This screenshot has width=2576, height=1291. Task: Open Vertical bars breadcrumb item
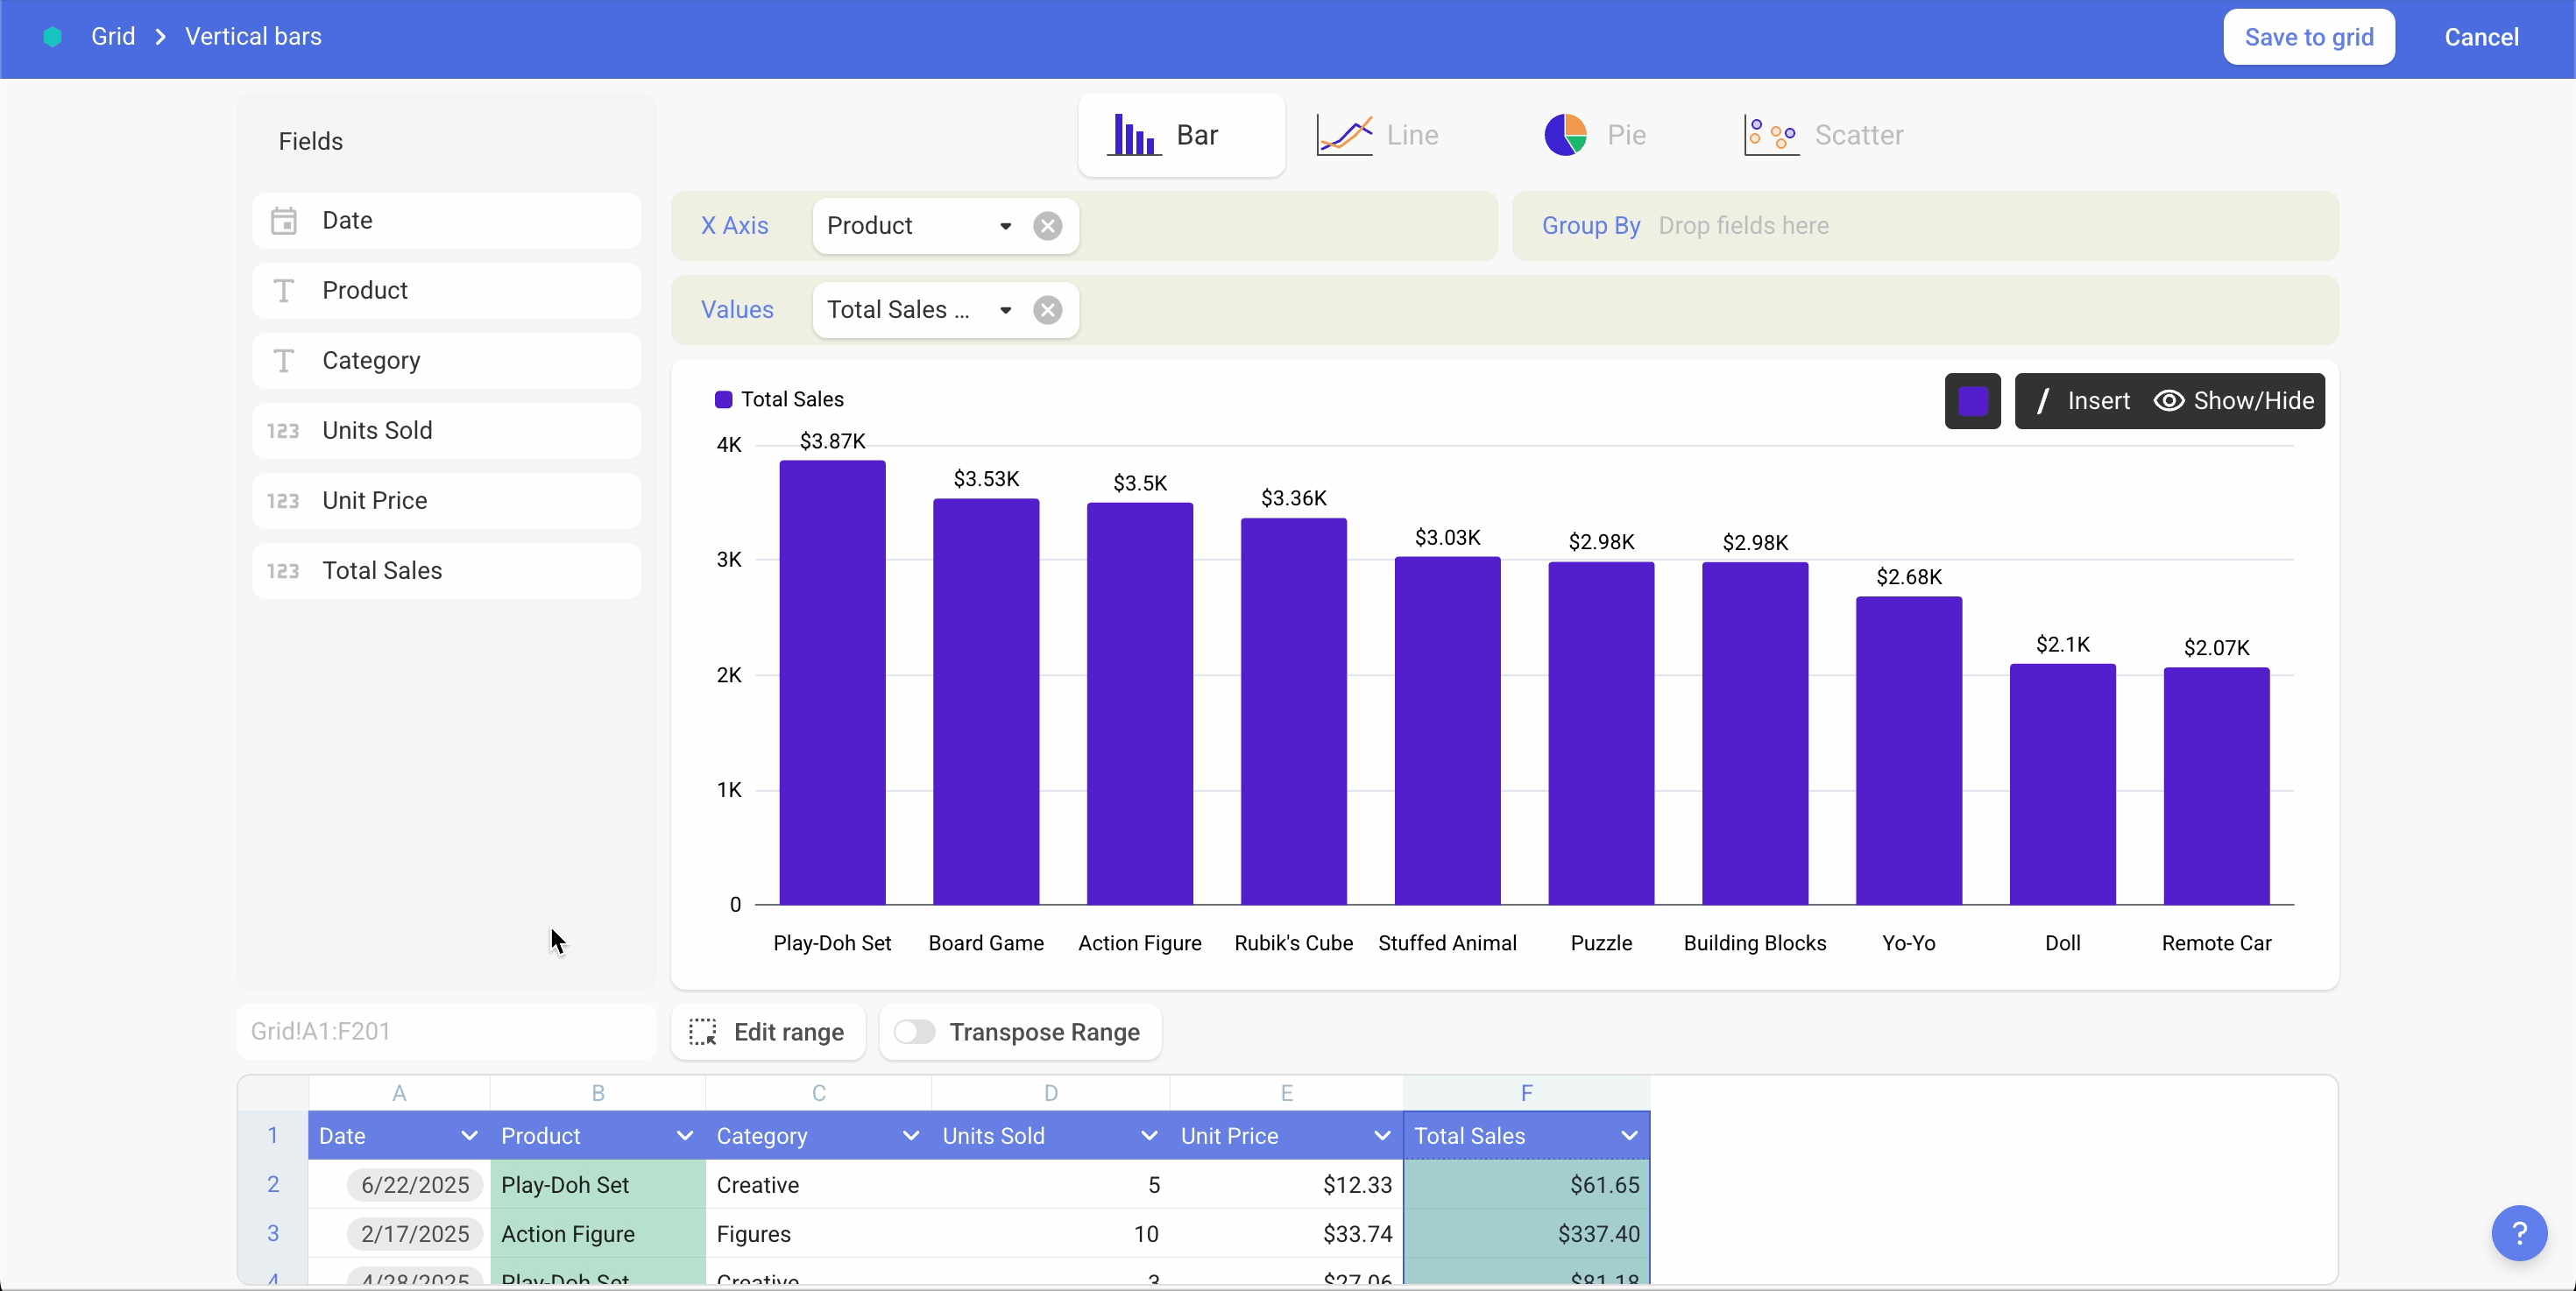[253, 36]
